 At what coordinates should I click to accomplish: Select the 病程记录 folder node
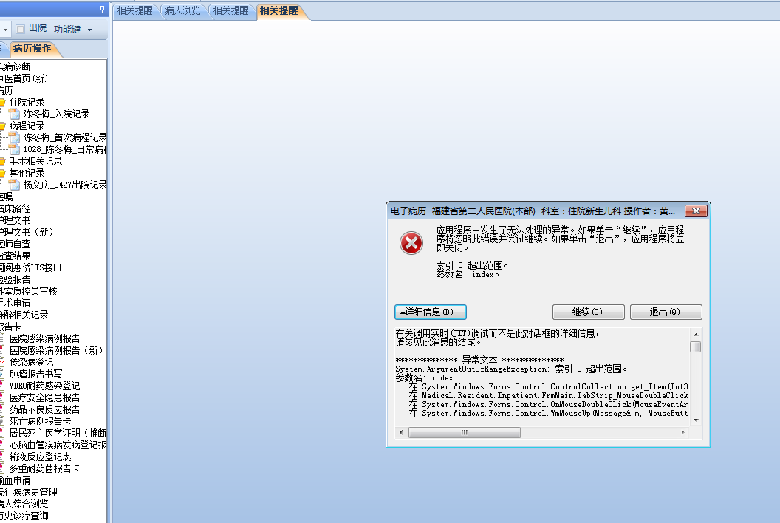(27, 126)
